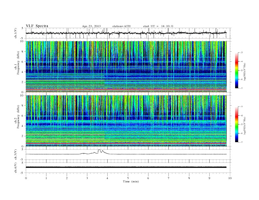Click tick label '1' on the Time axis
Viewport: 259px width, 200px height.
pos(46,178)
